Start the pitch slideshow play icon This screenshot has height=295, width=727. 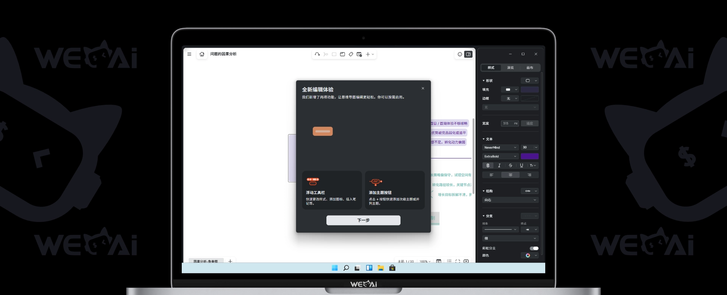(x=466, y=261)
